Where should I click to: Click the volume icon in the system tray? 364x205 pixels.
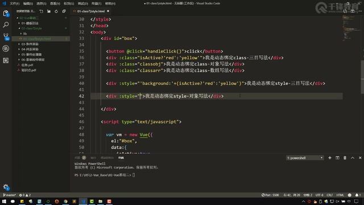[337, 202]
